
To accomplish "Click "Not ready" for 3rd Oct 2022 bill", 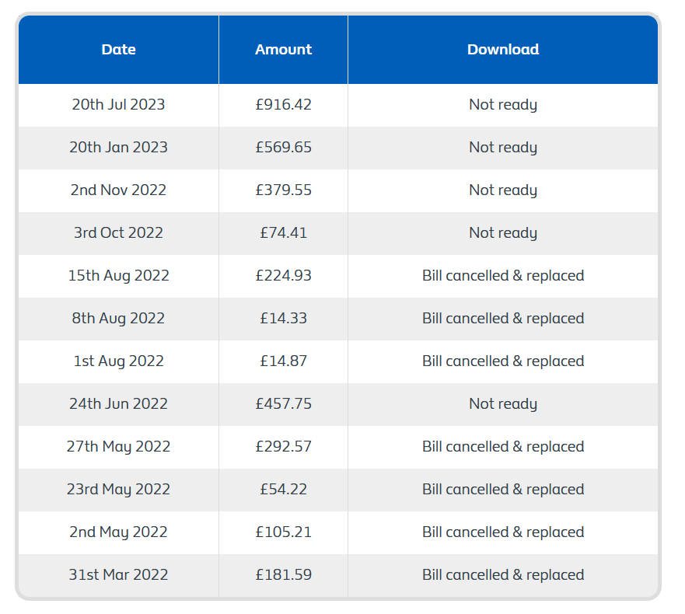I will tap(502, 233).
